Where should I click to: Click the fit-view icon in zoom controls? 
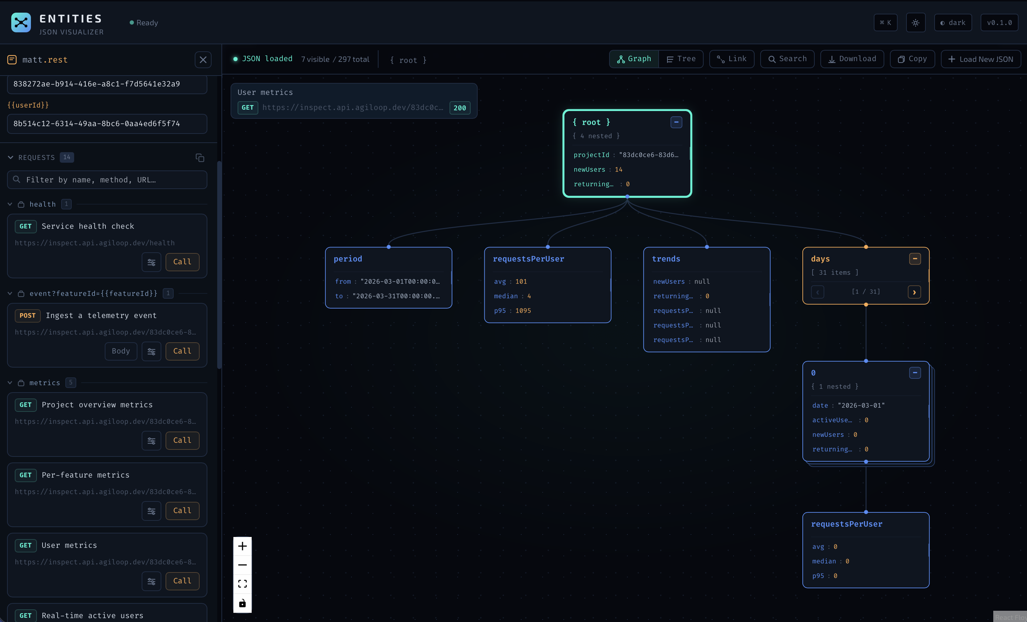[x=242, y=583]
